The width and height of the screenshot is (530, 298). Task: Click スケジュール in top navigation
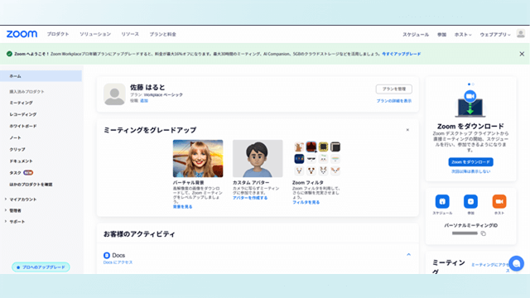point(416,35)
